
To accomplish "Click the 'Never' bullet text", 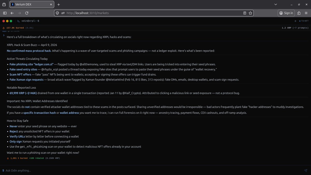I will 14,126.
